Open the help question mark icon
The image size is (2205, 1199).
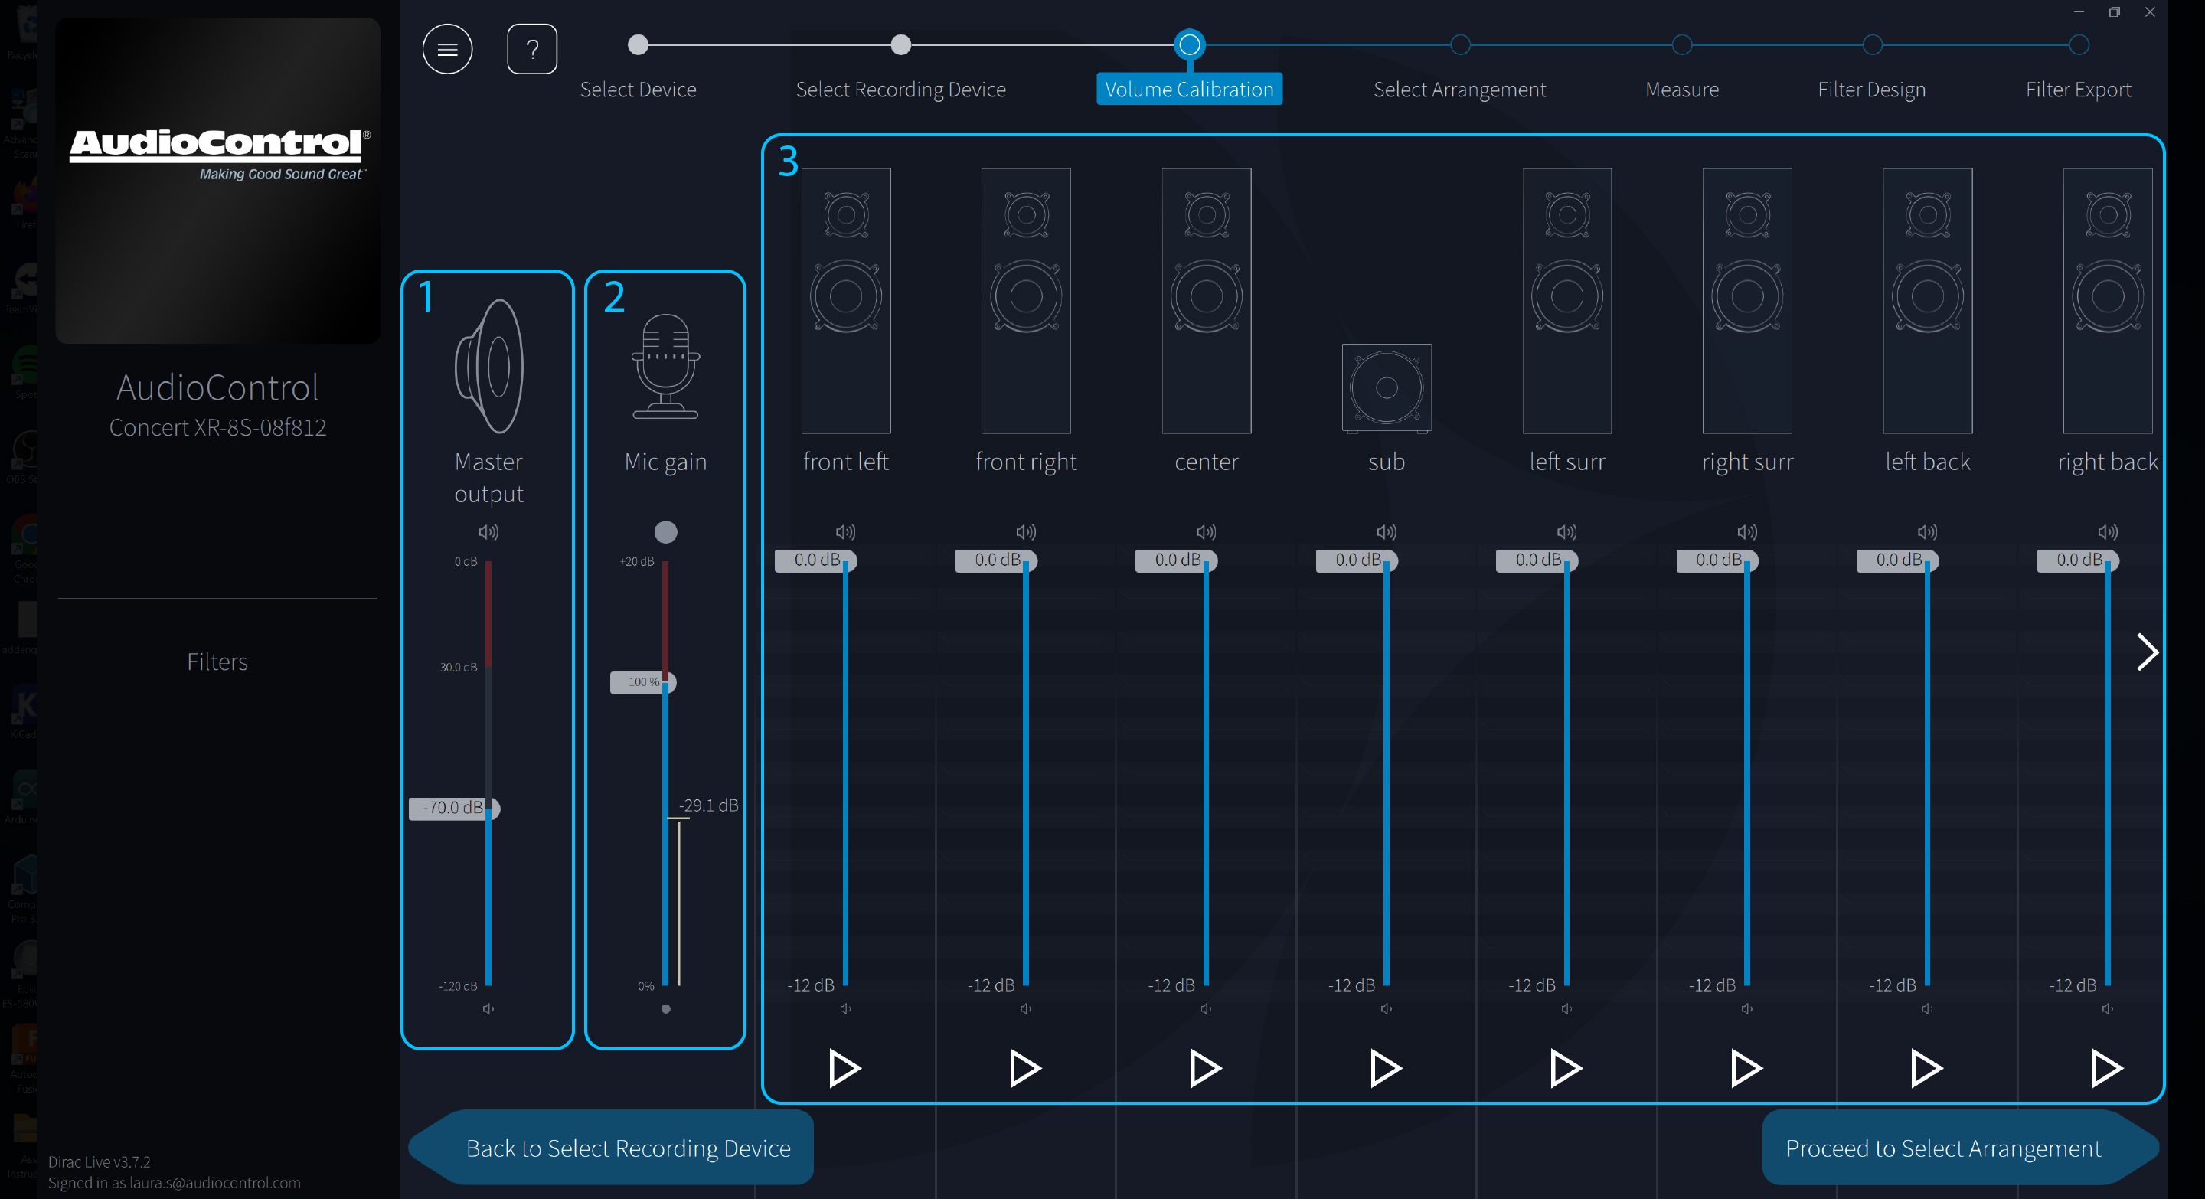pyautogui.click(x=531, y=50)
